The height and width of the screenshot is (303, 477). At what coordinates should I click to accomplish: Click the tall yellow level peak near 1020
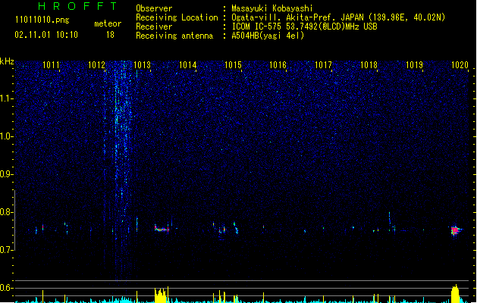pyautogui.click(x=455, y=293)
